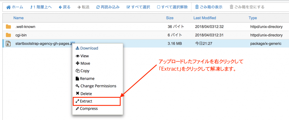Reload the file list with 再読み込み

[x=108, y=6]
